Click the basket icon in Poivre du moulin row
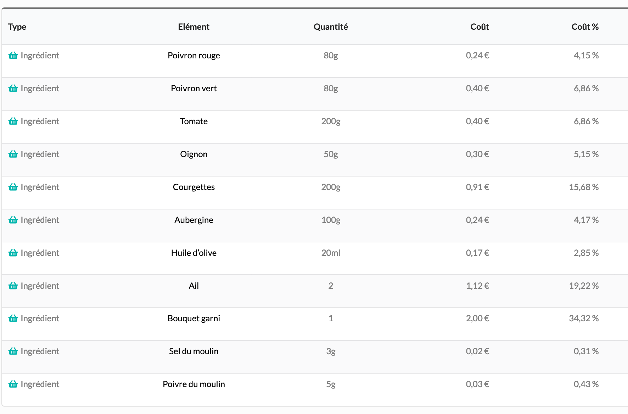The image size is (628, 414). 13,384
